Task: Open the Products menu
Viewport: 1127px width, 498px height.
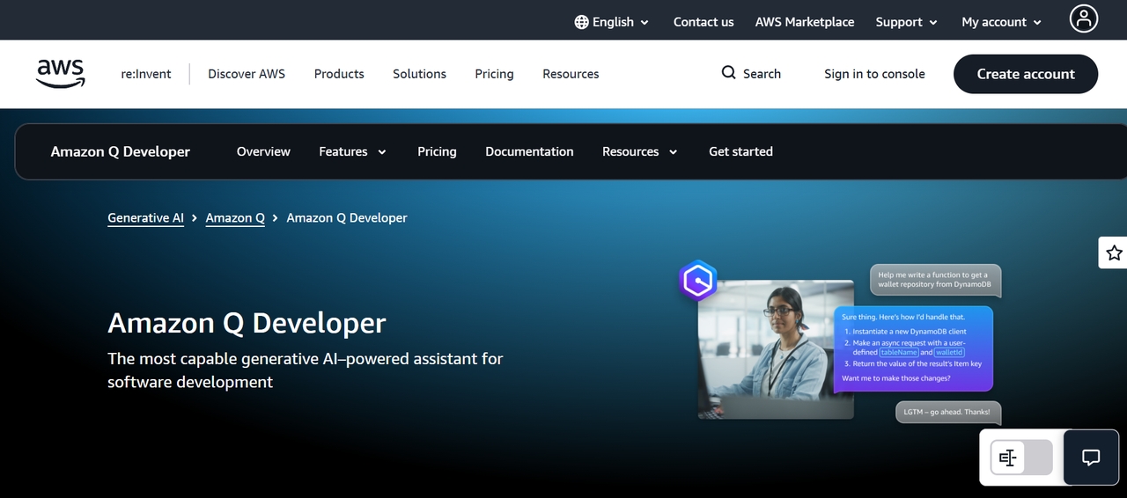Action: coord(339,74)
